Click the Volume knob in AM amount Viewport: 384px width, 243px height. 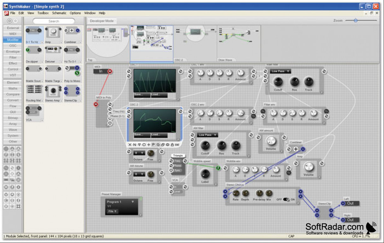click(x=271, y=141)
